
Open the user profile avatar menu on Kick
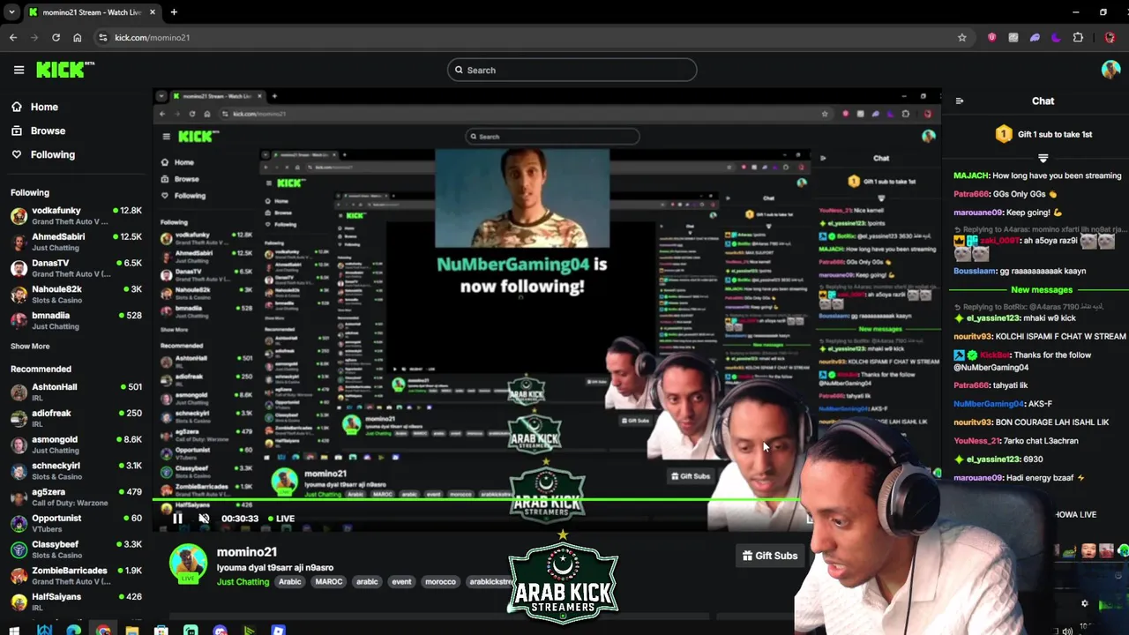coord(1110,70)
